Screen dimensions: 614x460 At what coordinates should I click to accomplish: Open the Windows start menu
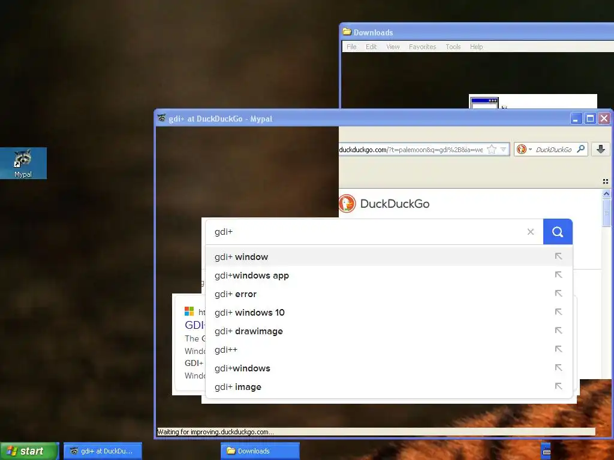coord(29,451)
